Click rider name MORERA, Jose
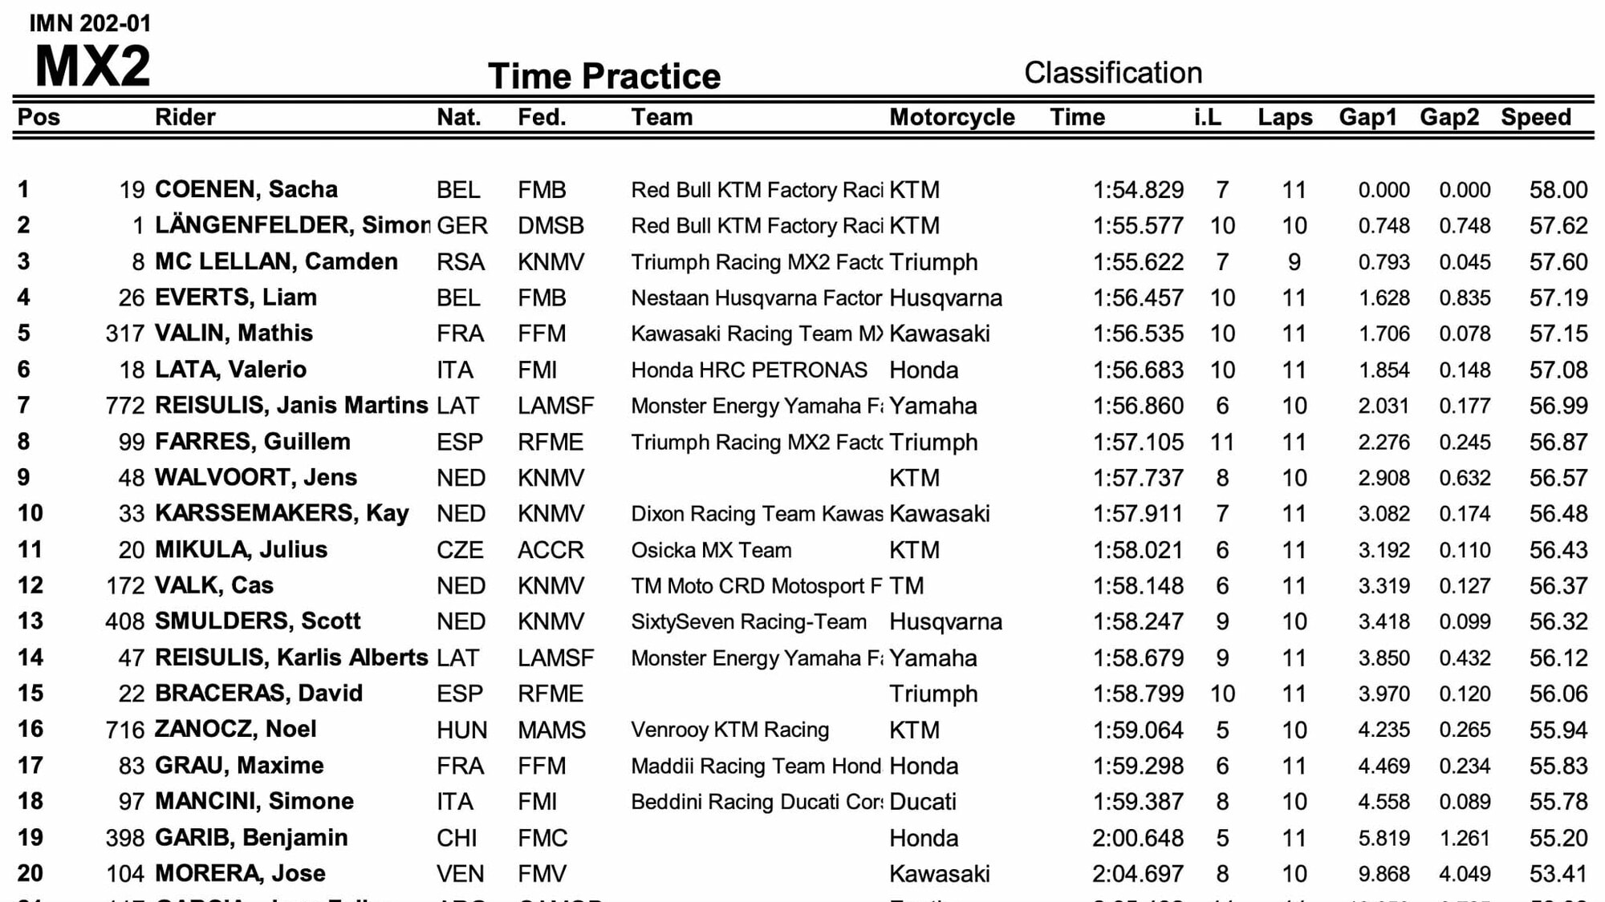The image size is (1605, 902). pos(240,873)
